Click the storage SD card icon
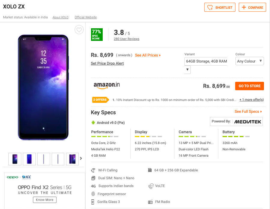The height and width of the screenshot is (209, 270). 150,170
